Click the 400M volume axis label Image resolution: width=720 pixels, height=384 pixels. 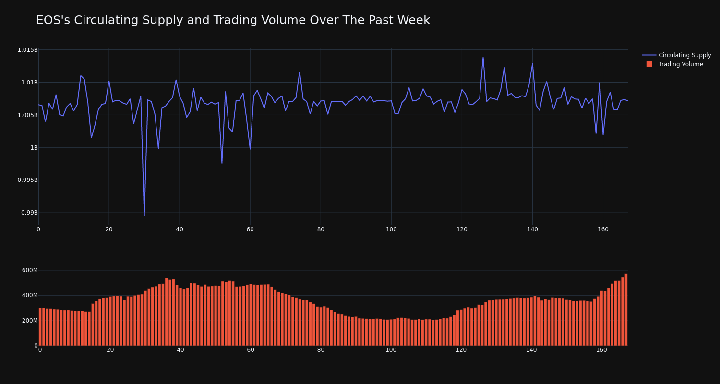coord(30,295)
